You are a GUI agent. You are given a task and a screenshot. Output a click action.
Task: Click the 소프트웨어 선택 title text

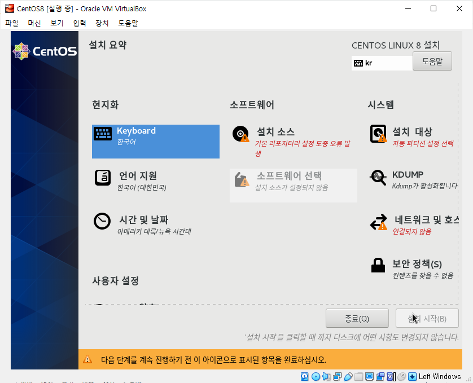coord(289,175)
